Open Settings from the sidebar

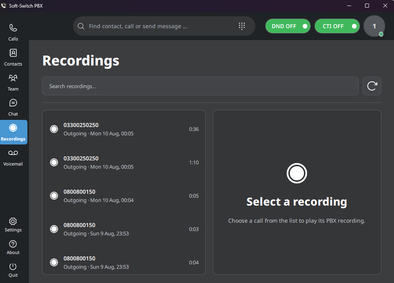click(13, 225)
